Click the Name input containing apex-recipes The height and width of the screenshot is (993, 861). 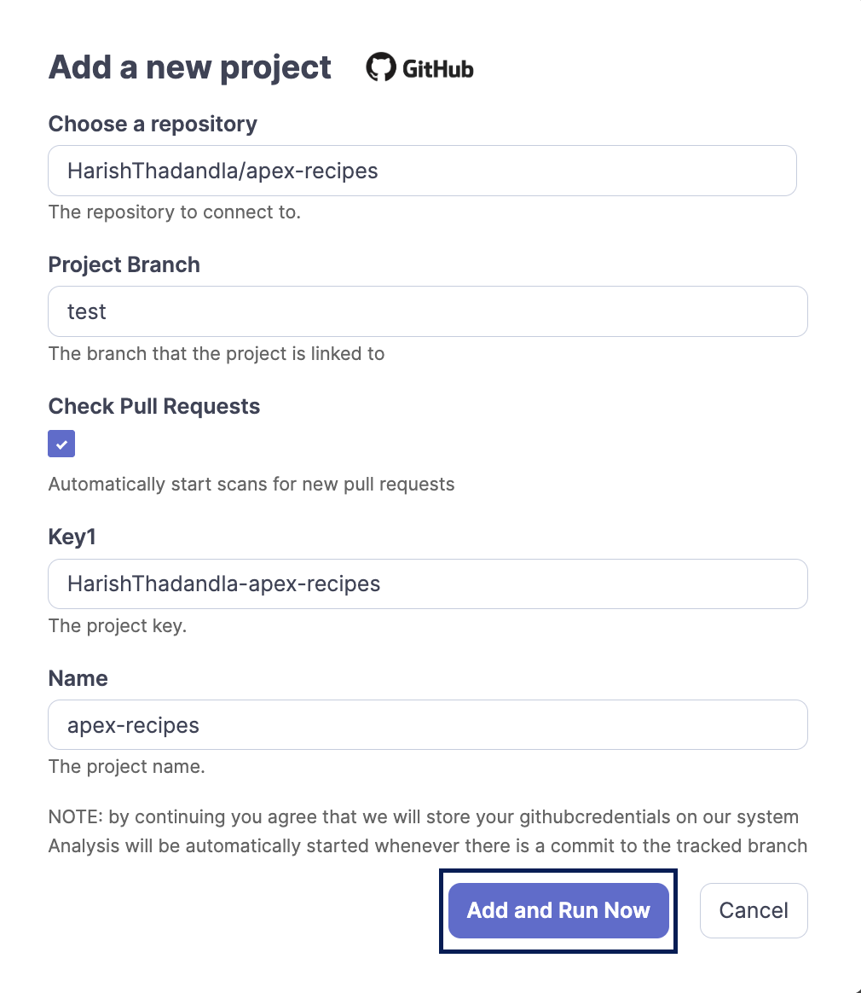427,725
